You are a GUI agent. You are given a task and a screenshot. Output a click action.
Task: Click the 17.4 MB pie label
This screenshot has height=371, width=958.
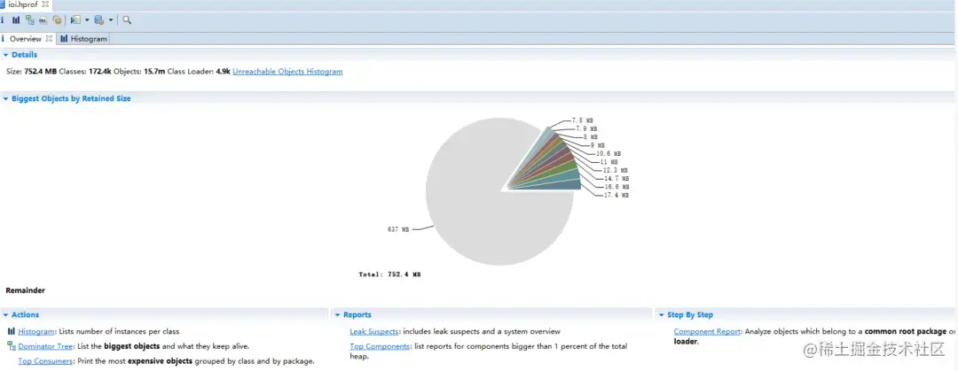tap(616, 196)
